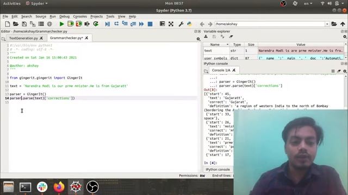348x195 pixels.
Task: Close the TextGeneration.py tab
Action: coord(41,38)
